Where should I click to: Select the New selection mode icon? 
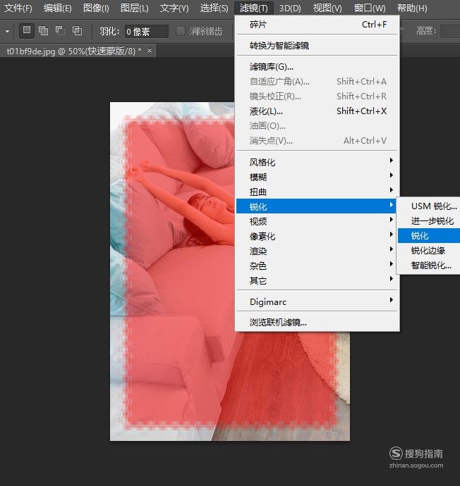tap(27, 31)
